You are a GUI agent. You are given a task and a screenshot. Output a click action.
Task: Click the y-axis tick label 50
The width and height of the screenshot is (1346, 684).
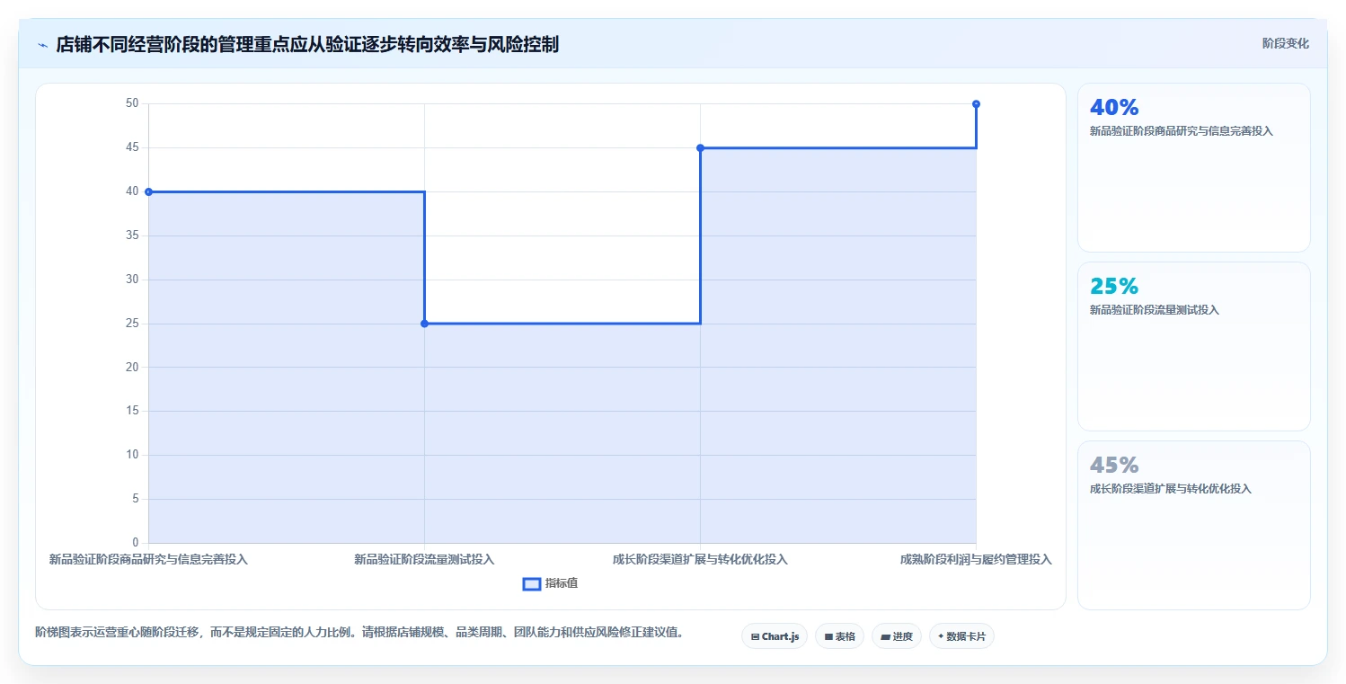coord(132,103)
